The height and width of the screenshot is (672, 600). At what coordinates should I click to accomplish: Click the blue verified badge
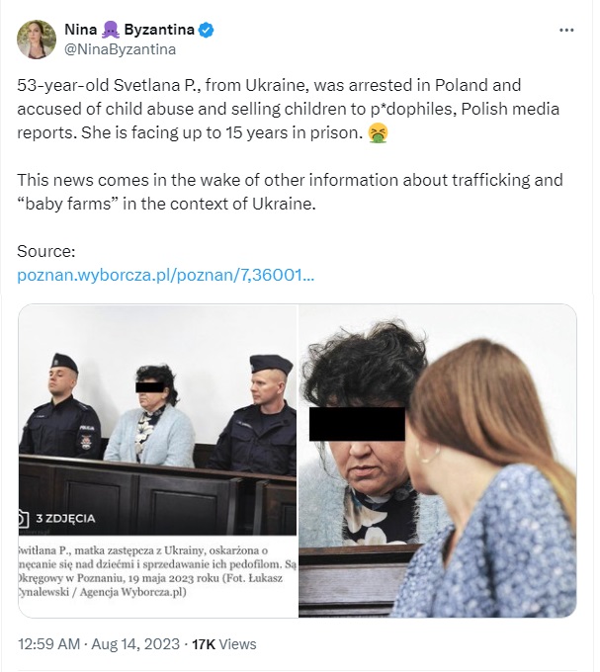tap(207, 30)
